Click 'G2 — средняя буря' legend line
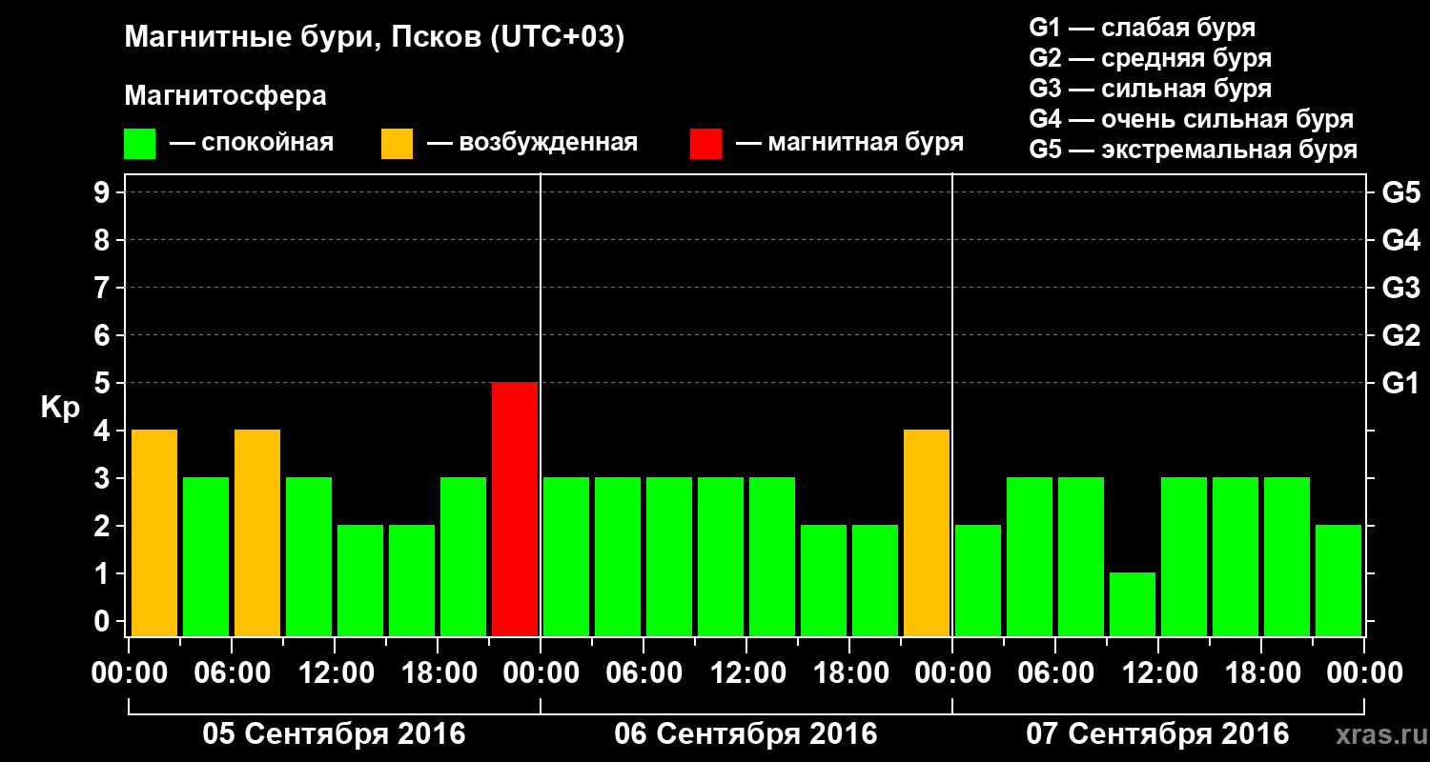Viewport: 1430px width, 762px height. (x=1151, y=58)
